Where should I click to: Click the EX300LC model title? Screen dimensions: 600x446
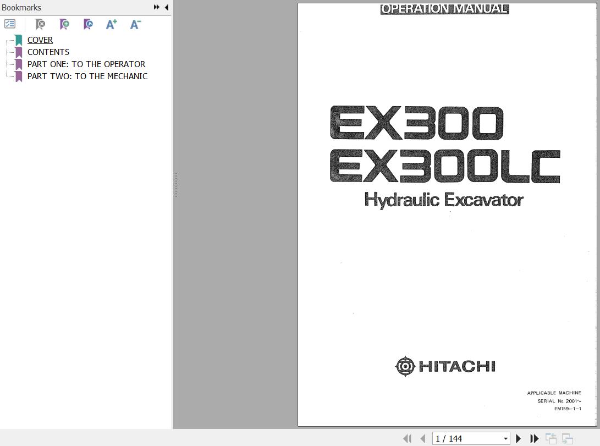pos(445,166)
